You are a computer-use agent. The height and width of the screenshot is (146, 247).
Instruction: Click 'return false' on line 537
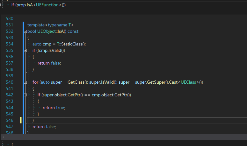[x=49, y=63]
